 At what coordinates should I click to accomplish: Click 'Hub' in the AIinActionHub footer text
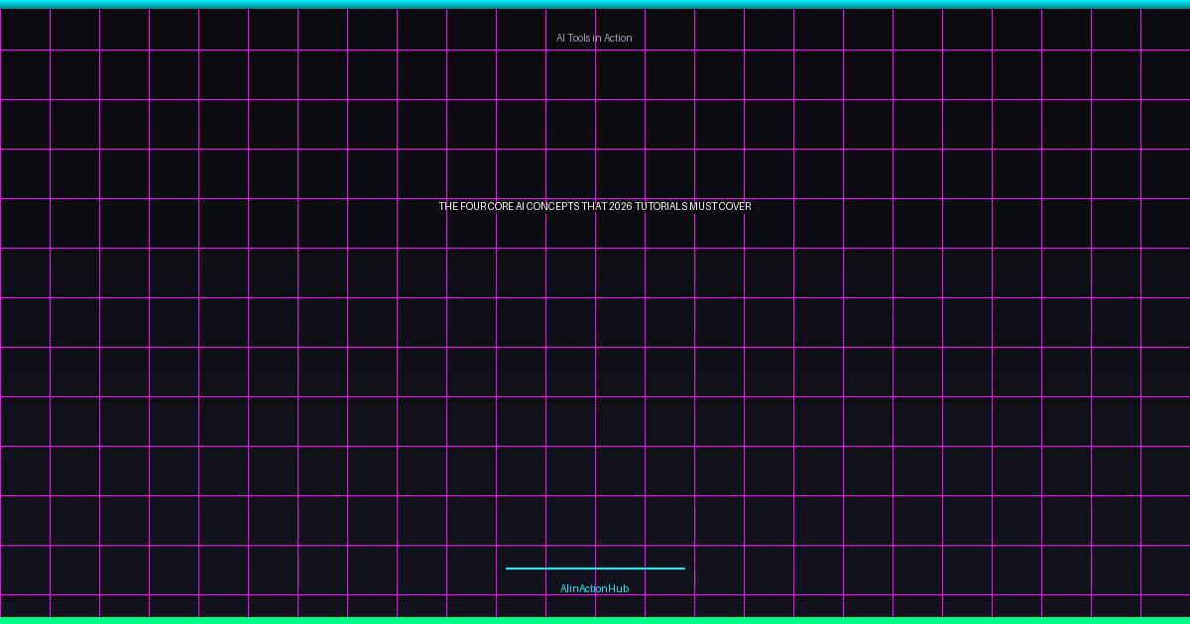click(619, 588)
